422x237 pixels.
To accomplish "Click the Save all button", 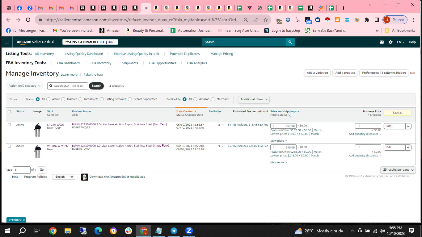I will 397,113.
